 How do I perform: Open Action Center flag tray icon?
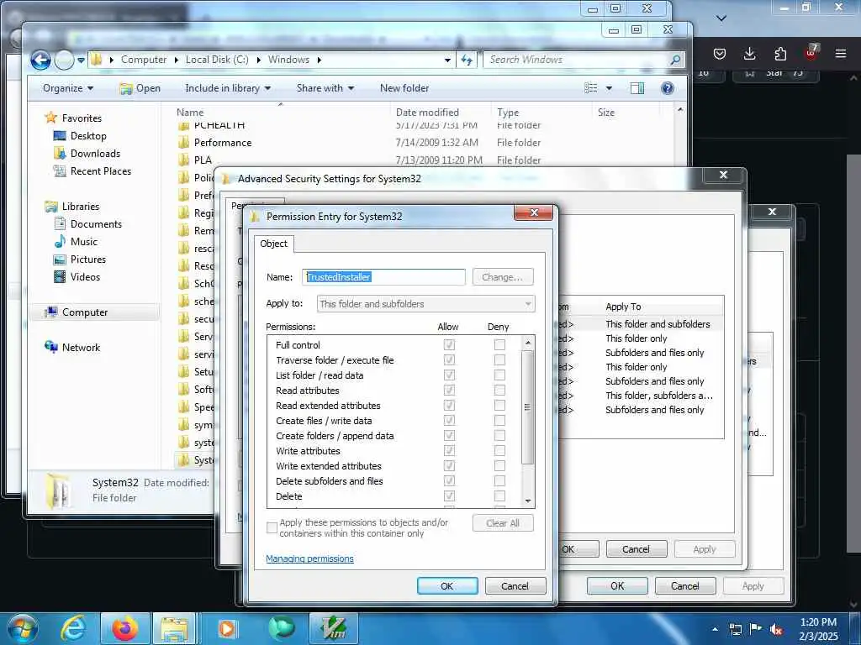pos(756,629)
